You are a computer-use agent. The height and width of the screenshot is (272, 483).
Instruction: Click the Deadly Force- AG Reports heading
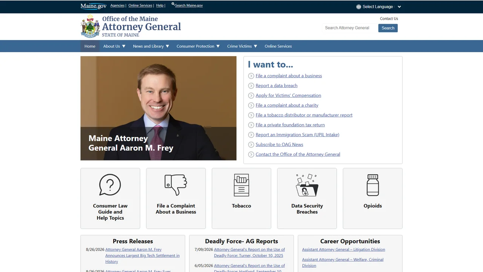241,241
